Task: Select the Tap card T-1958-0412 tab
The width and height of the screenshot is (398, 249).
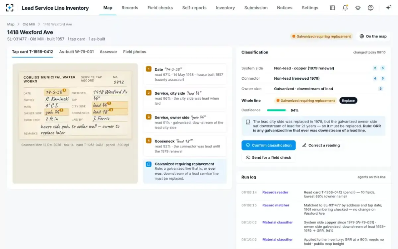Action: tap(33, 52)
